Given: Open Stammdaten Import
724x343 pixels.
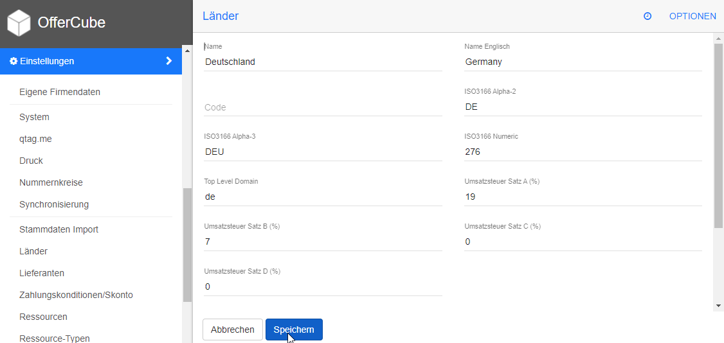Looking at the screenshot, I should pos(59,229).
